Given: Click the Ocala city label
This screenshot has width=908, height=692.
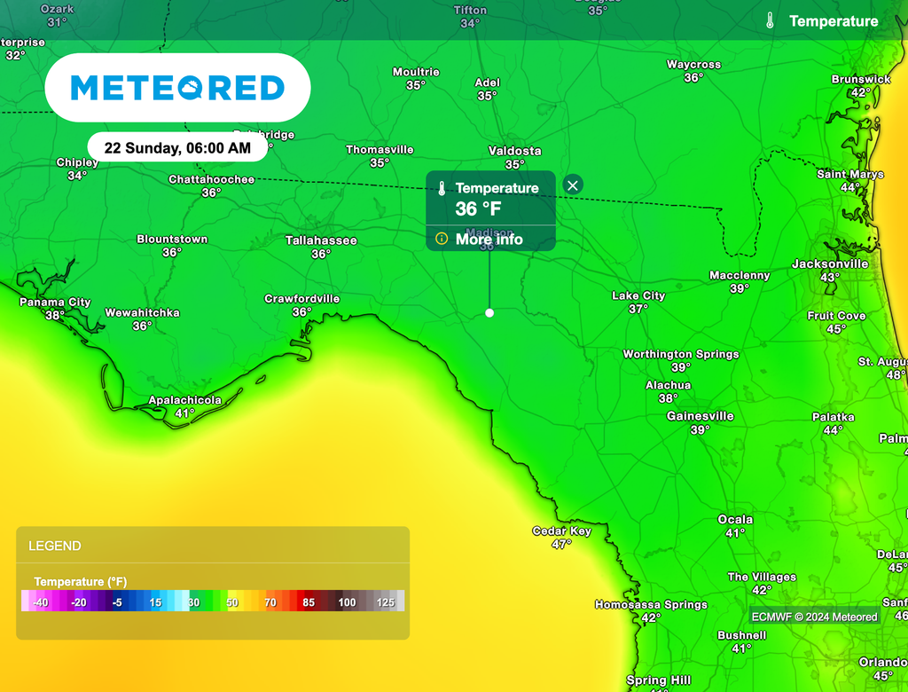Looking at the screenshot, I should coord(735,520).
